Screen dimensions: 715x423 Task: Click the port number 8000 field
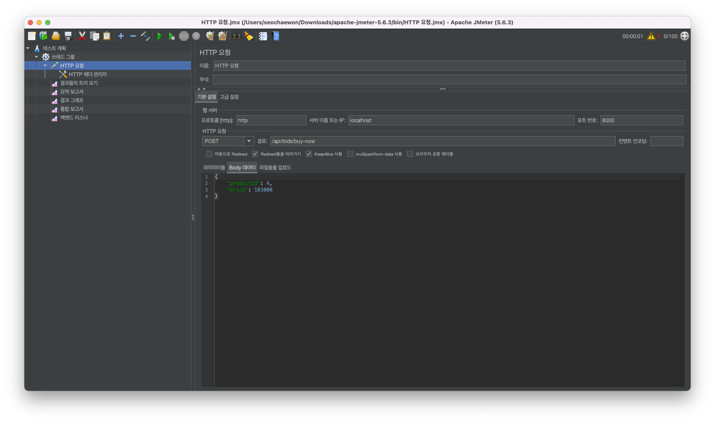coord(642,120)
